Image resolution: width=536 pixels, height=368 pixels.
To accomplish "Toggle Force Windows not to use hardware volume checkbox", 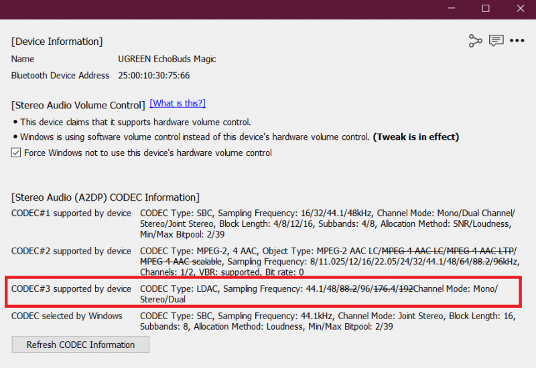I will coord(16,153).
